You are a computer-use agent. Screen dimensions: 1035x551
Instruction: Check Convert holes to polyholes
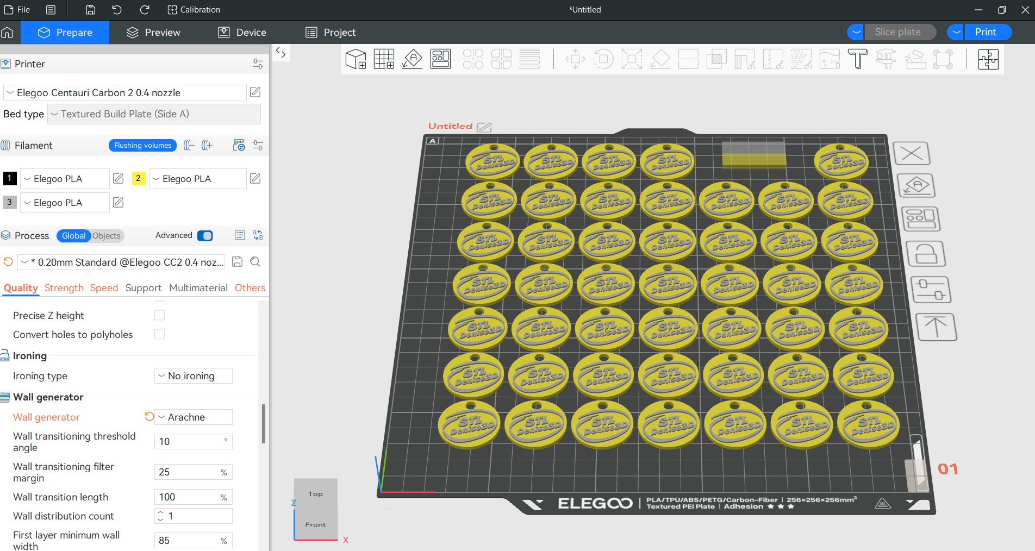click(159, 334)
